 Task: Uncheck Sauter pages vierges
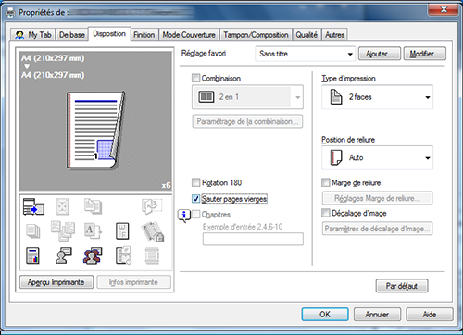point(195,198)
